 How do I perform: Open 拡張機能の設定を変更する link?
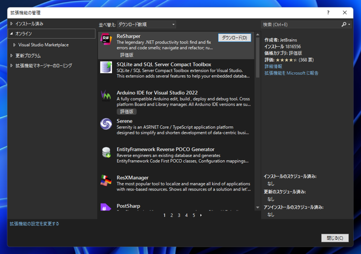[35, 224]
